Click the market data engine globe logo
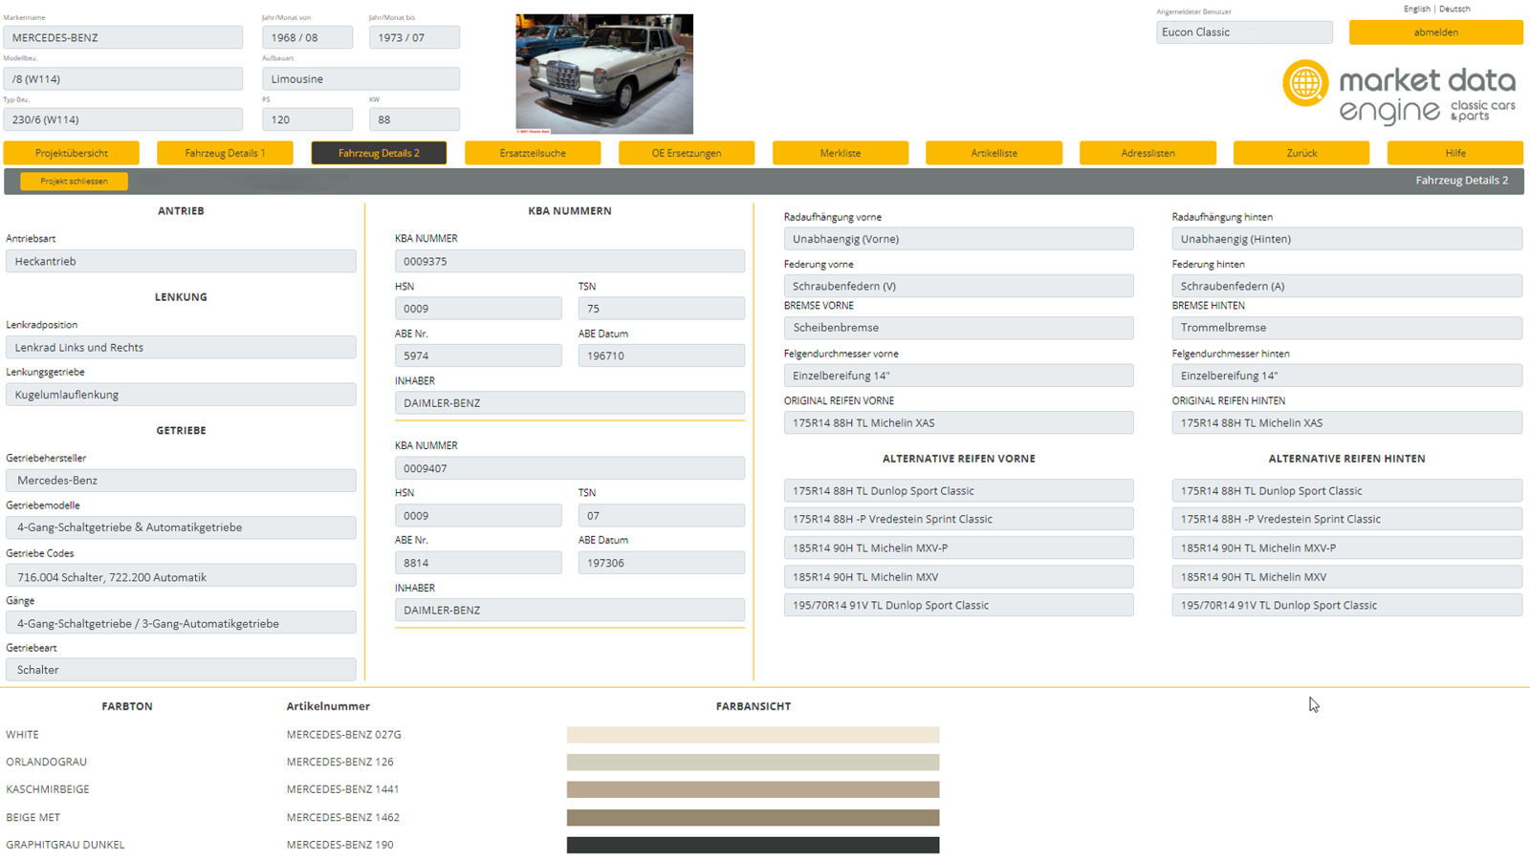Screen dimensions: 1530x860 [x=1305, y=83]
